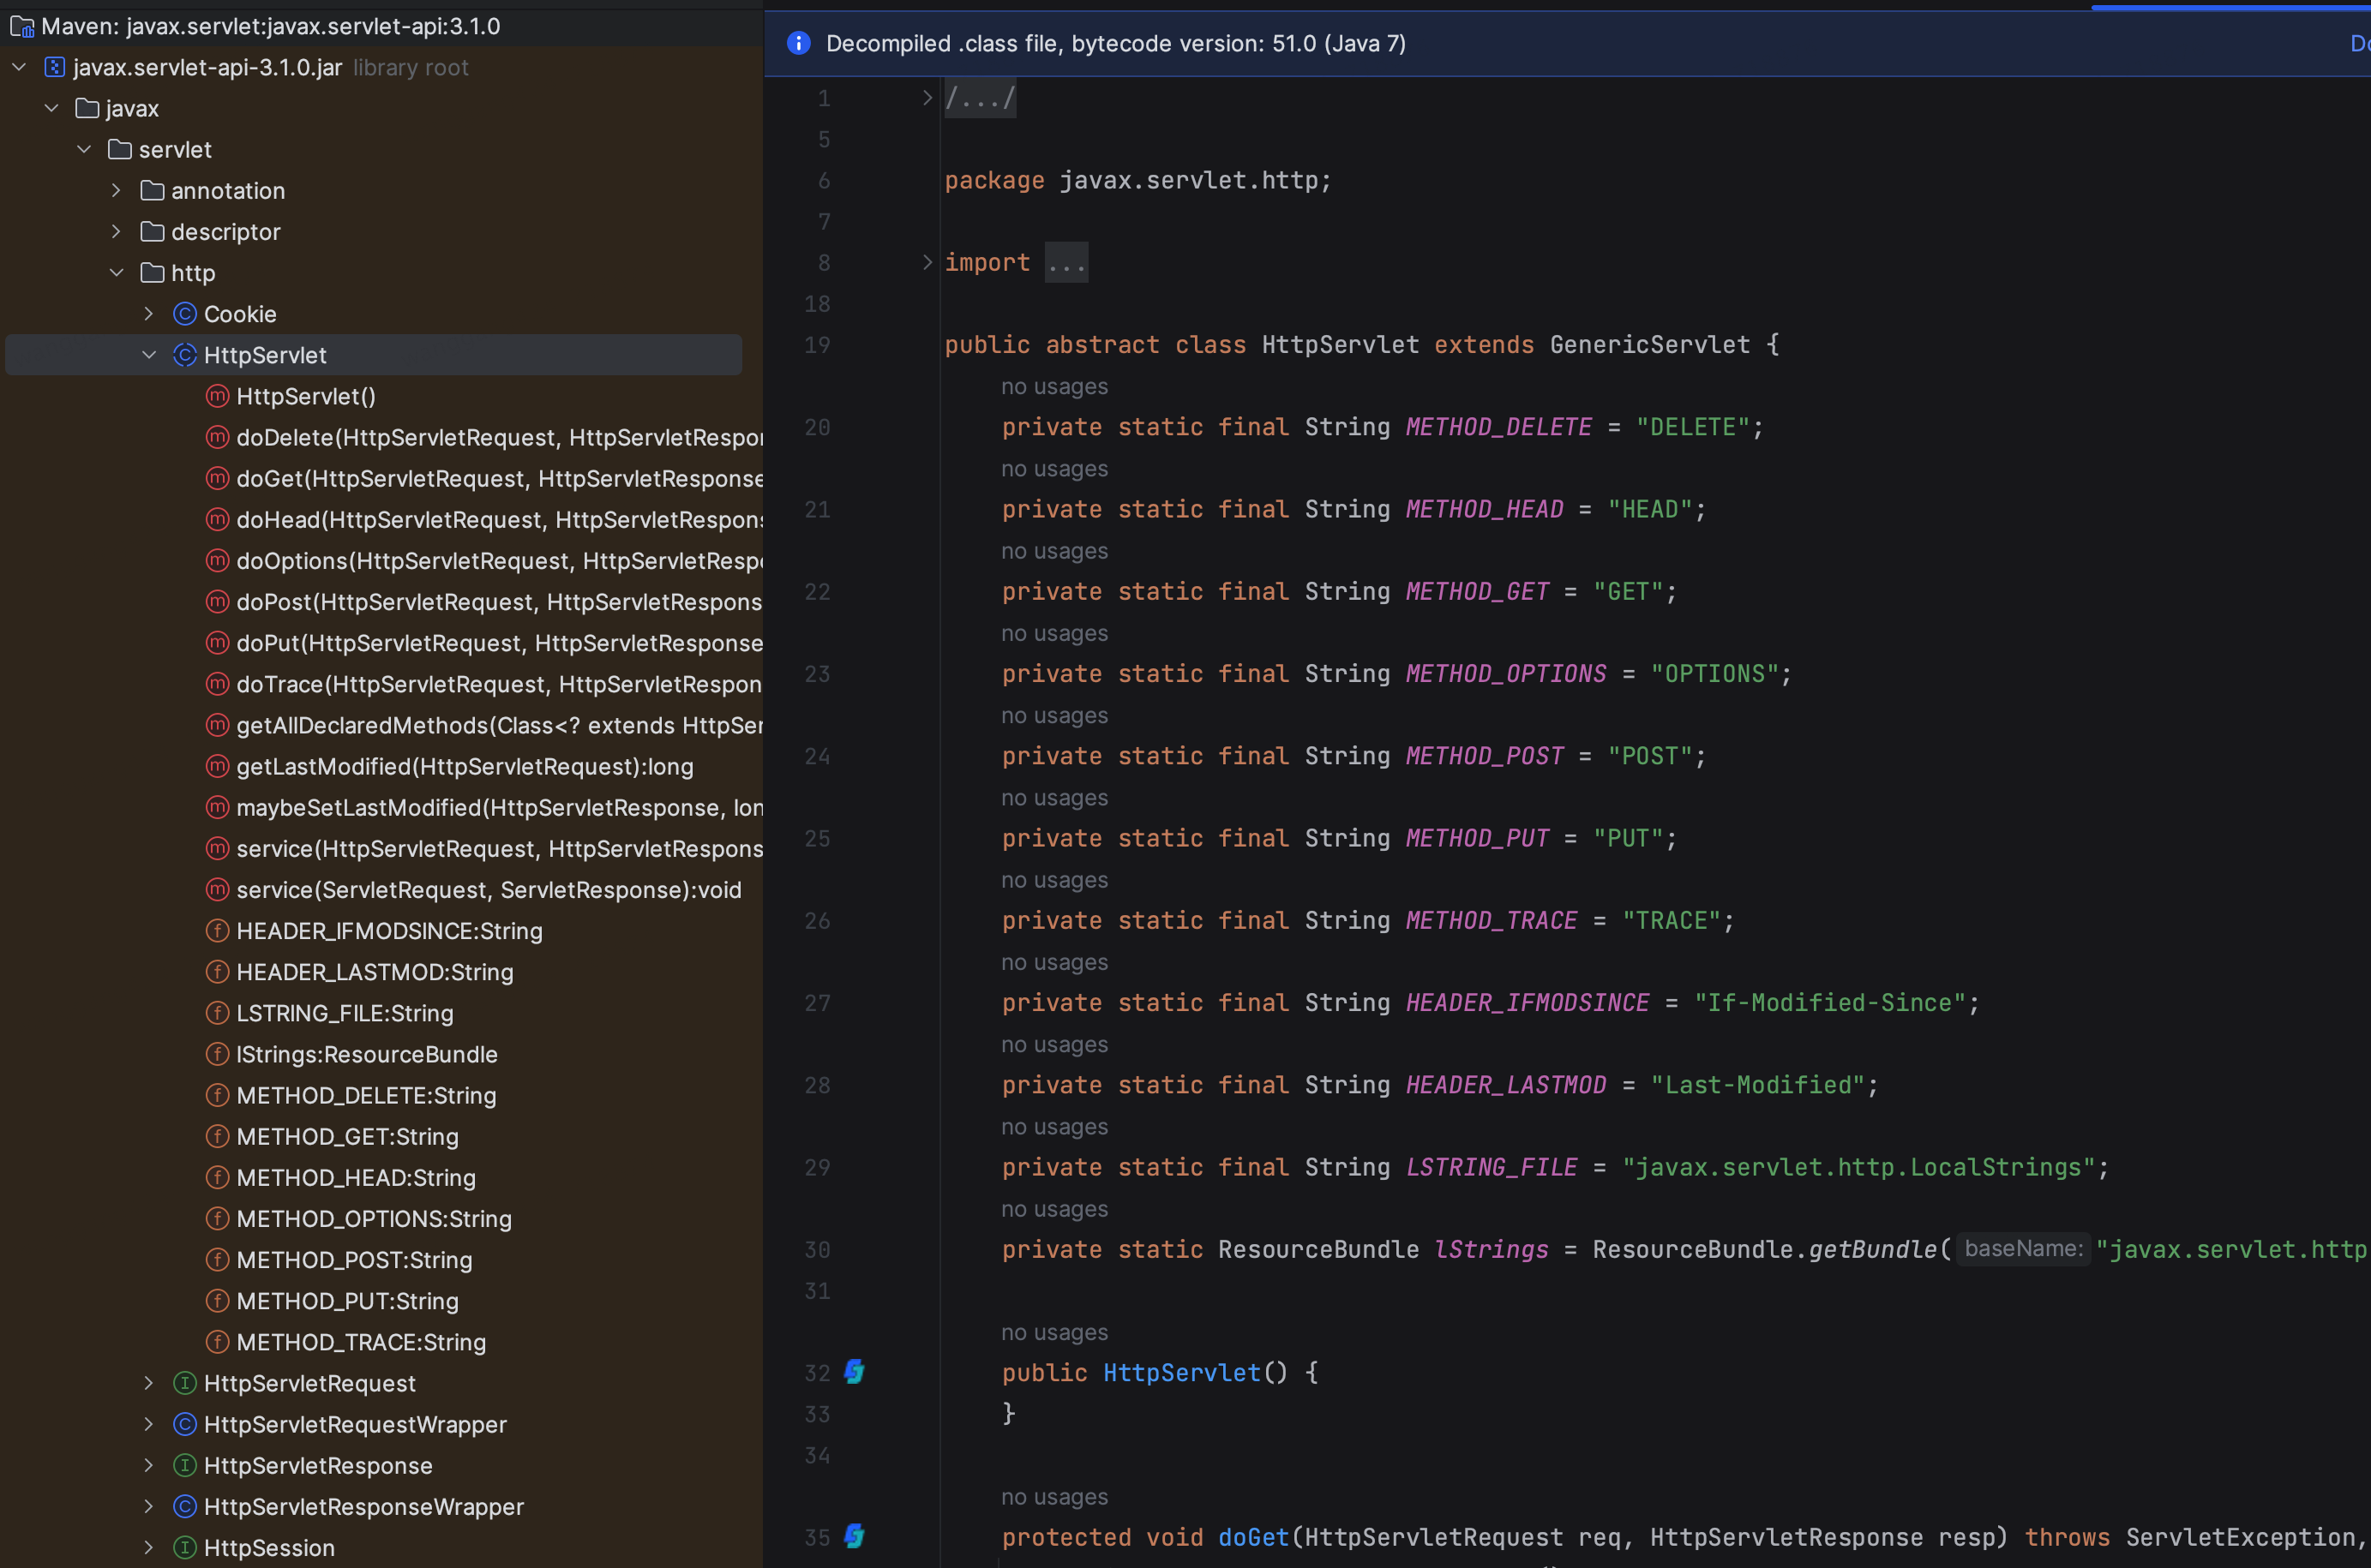Click the HttpServlet constructor entry
The height and width of the screenshot is (1568, 2371).
tap(306, 396)
